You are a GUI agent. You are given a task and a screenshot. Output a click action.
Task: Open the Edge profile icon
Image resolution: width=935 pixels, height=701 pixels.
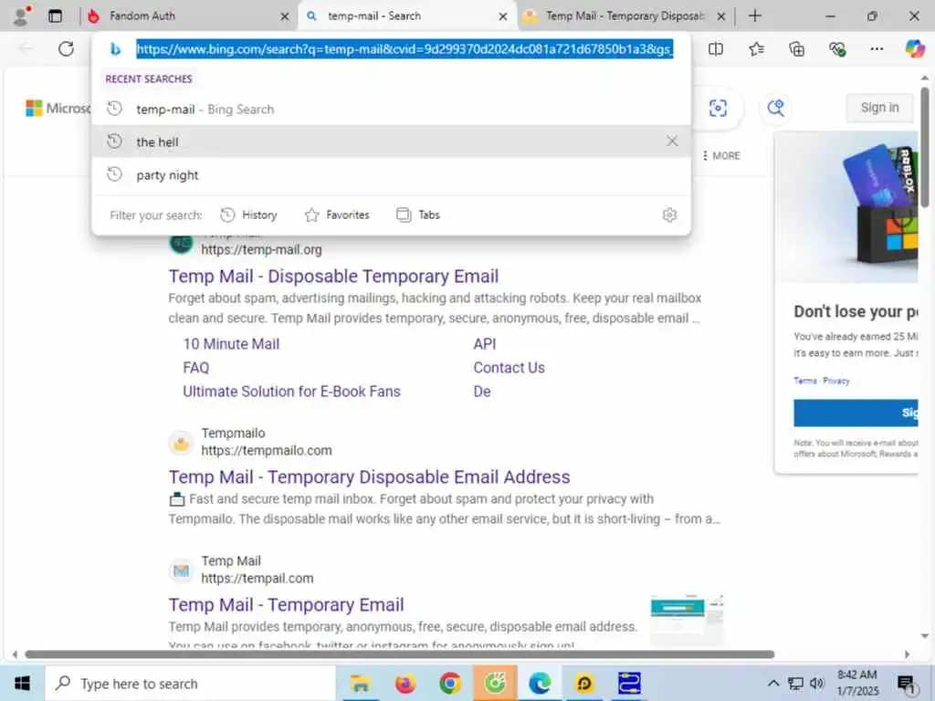[21, 16]
